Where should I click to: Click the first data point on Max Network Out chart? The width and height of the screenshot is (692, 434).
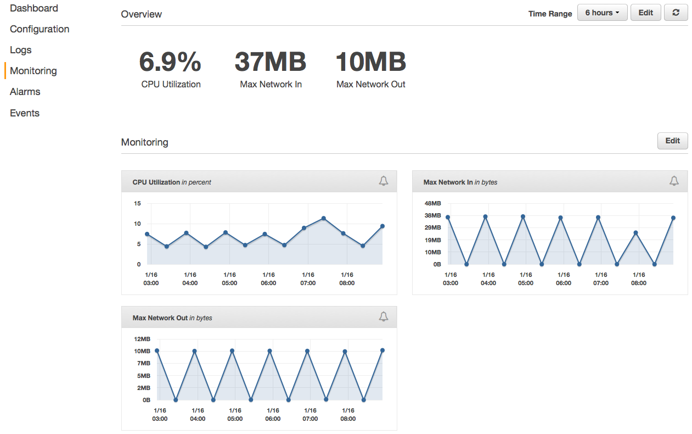tap(157, 350)
